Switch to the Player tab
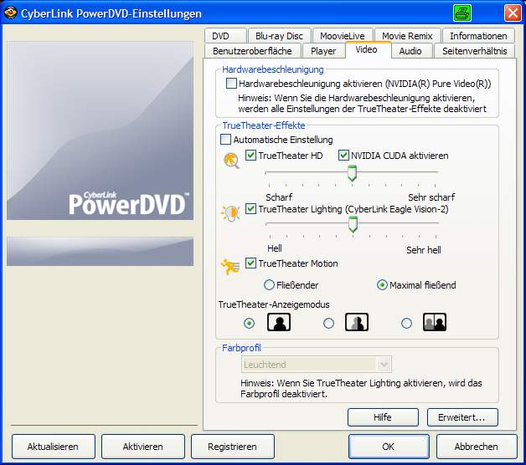 [x=323, y=50]
